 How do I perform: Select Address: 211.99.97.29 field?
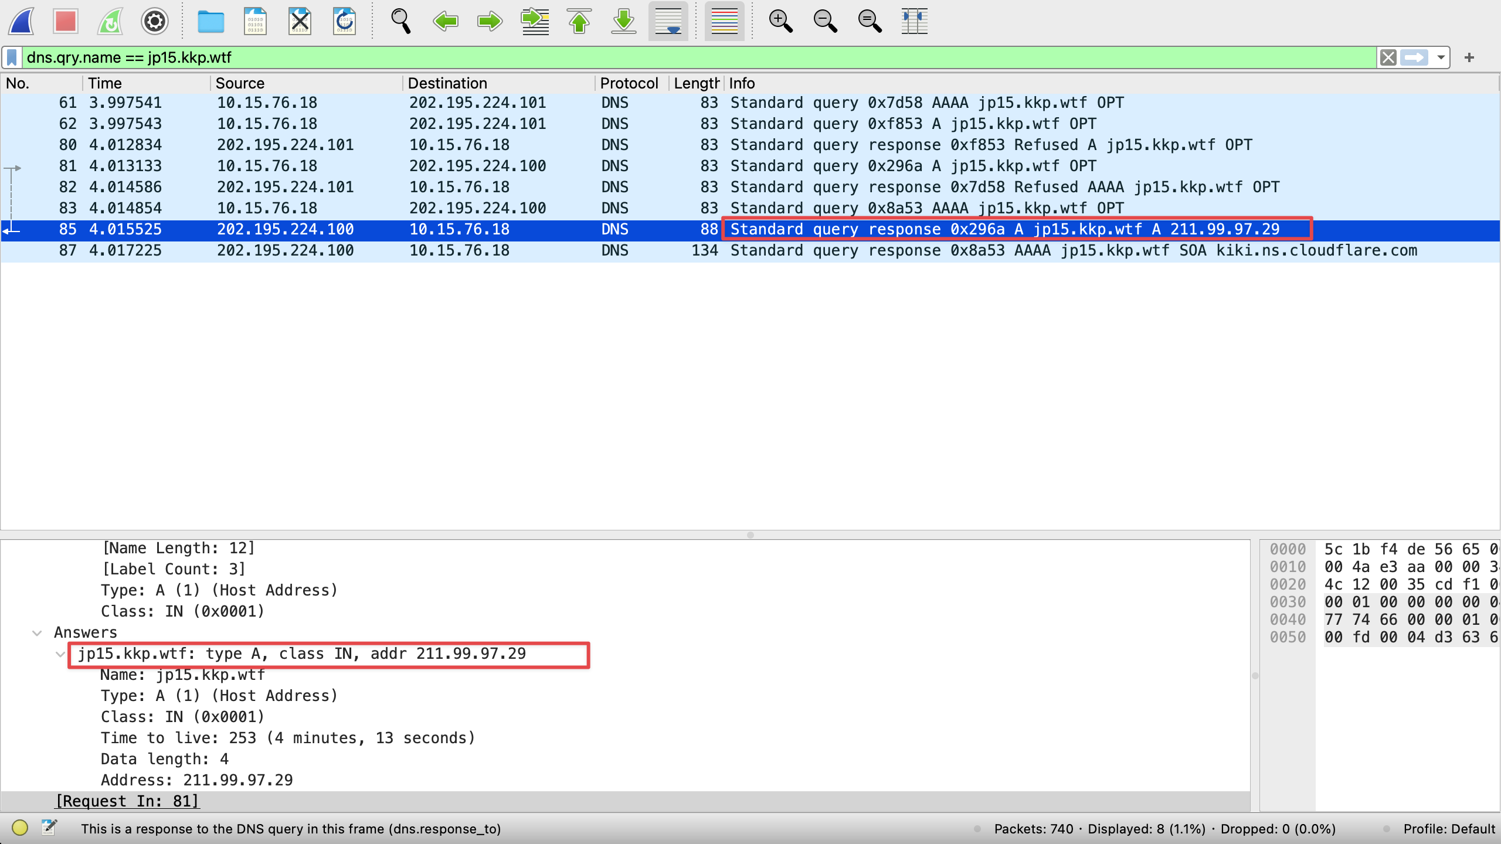point(197,780)
